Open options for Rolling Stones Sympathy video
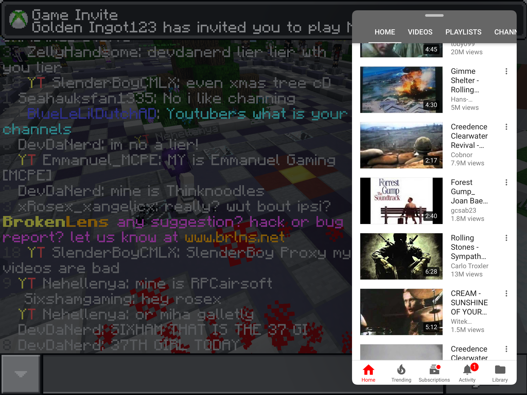 coord(506,238)
